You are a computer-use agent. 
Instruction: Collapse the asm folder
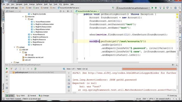coord(26,19)
